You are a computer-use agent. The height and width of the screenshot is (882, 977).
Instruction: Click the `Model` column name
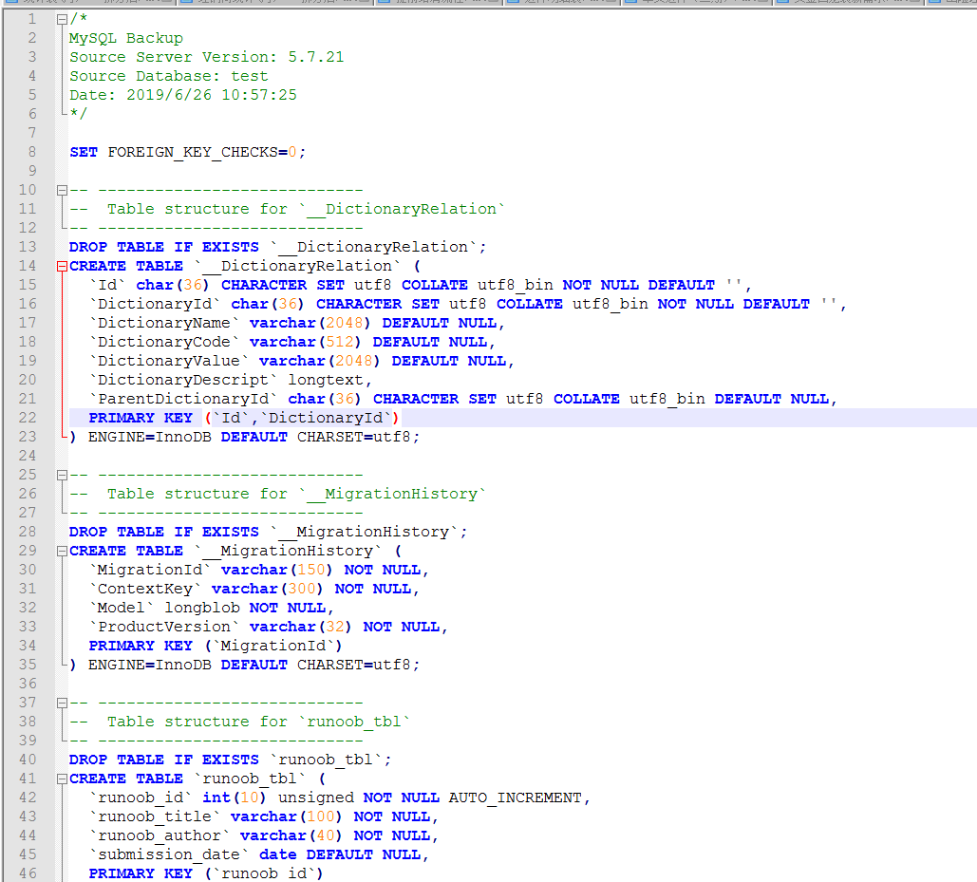tap(122, 608)
